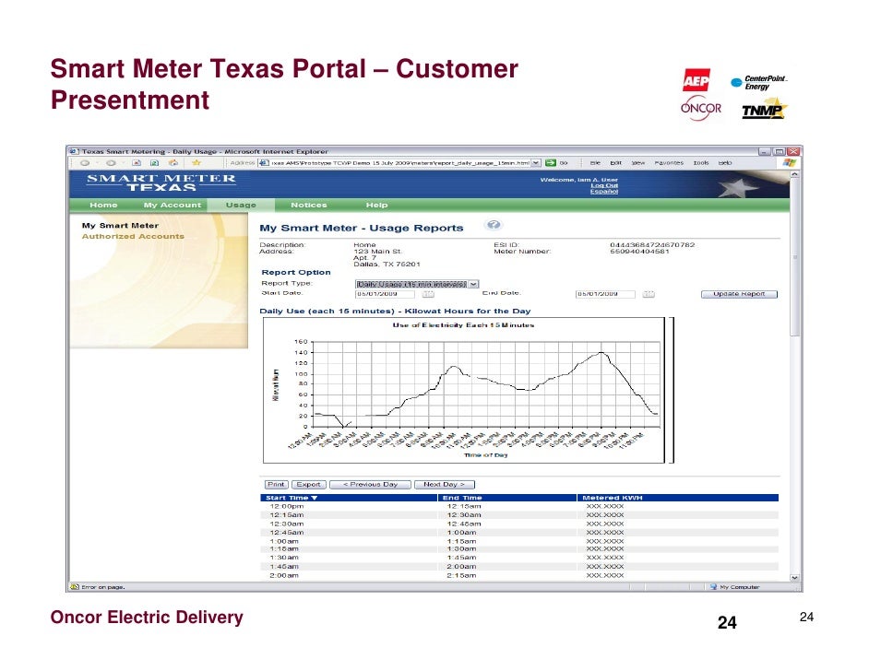Click the Update Report button

pyautogui.click(x=739, y=294)
